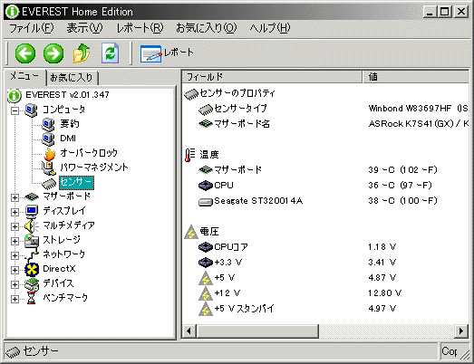474x364 pixels.
Task: Click the CPUコア chip icon
Action: click(x=206, y=247)
